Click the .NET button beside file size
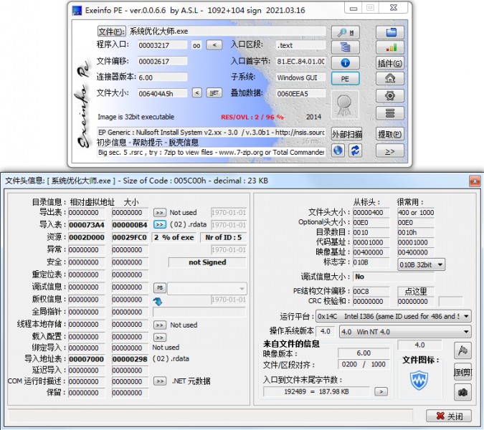 coord(214,92)
